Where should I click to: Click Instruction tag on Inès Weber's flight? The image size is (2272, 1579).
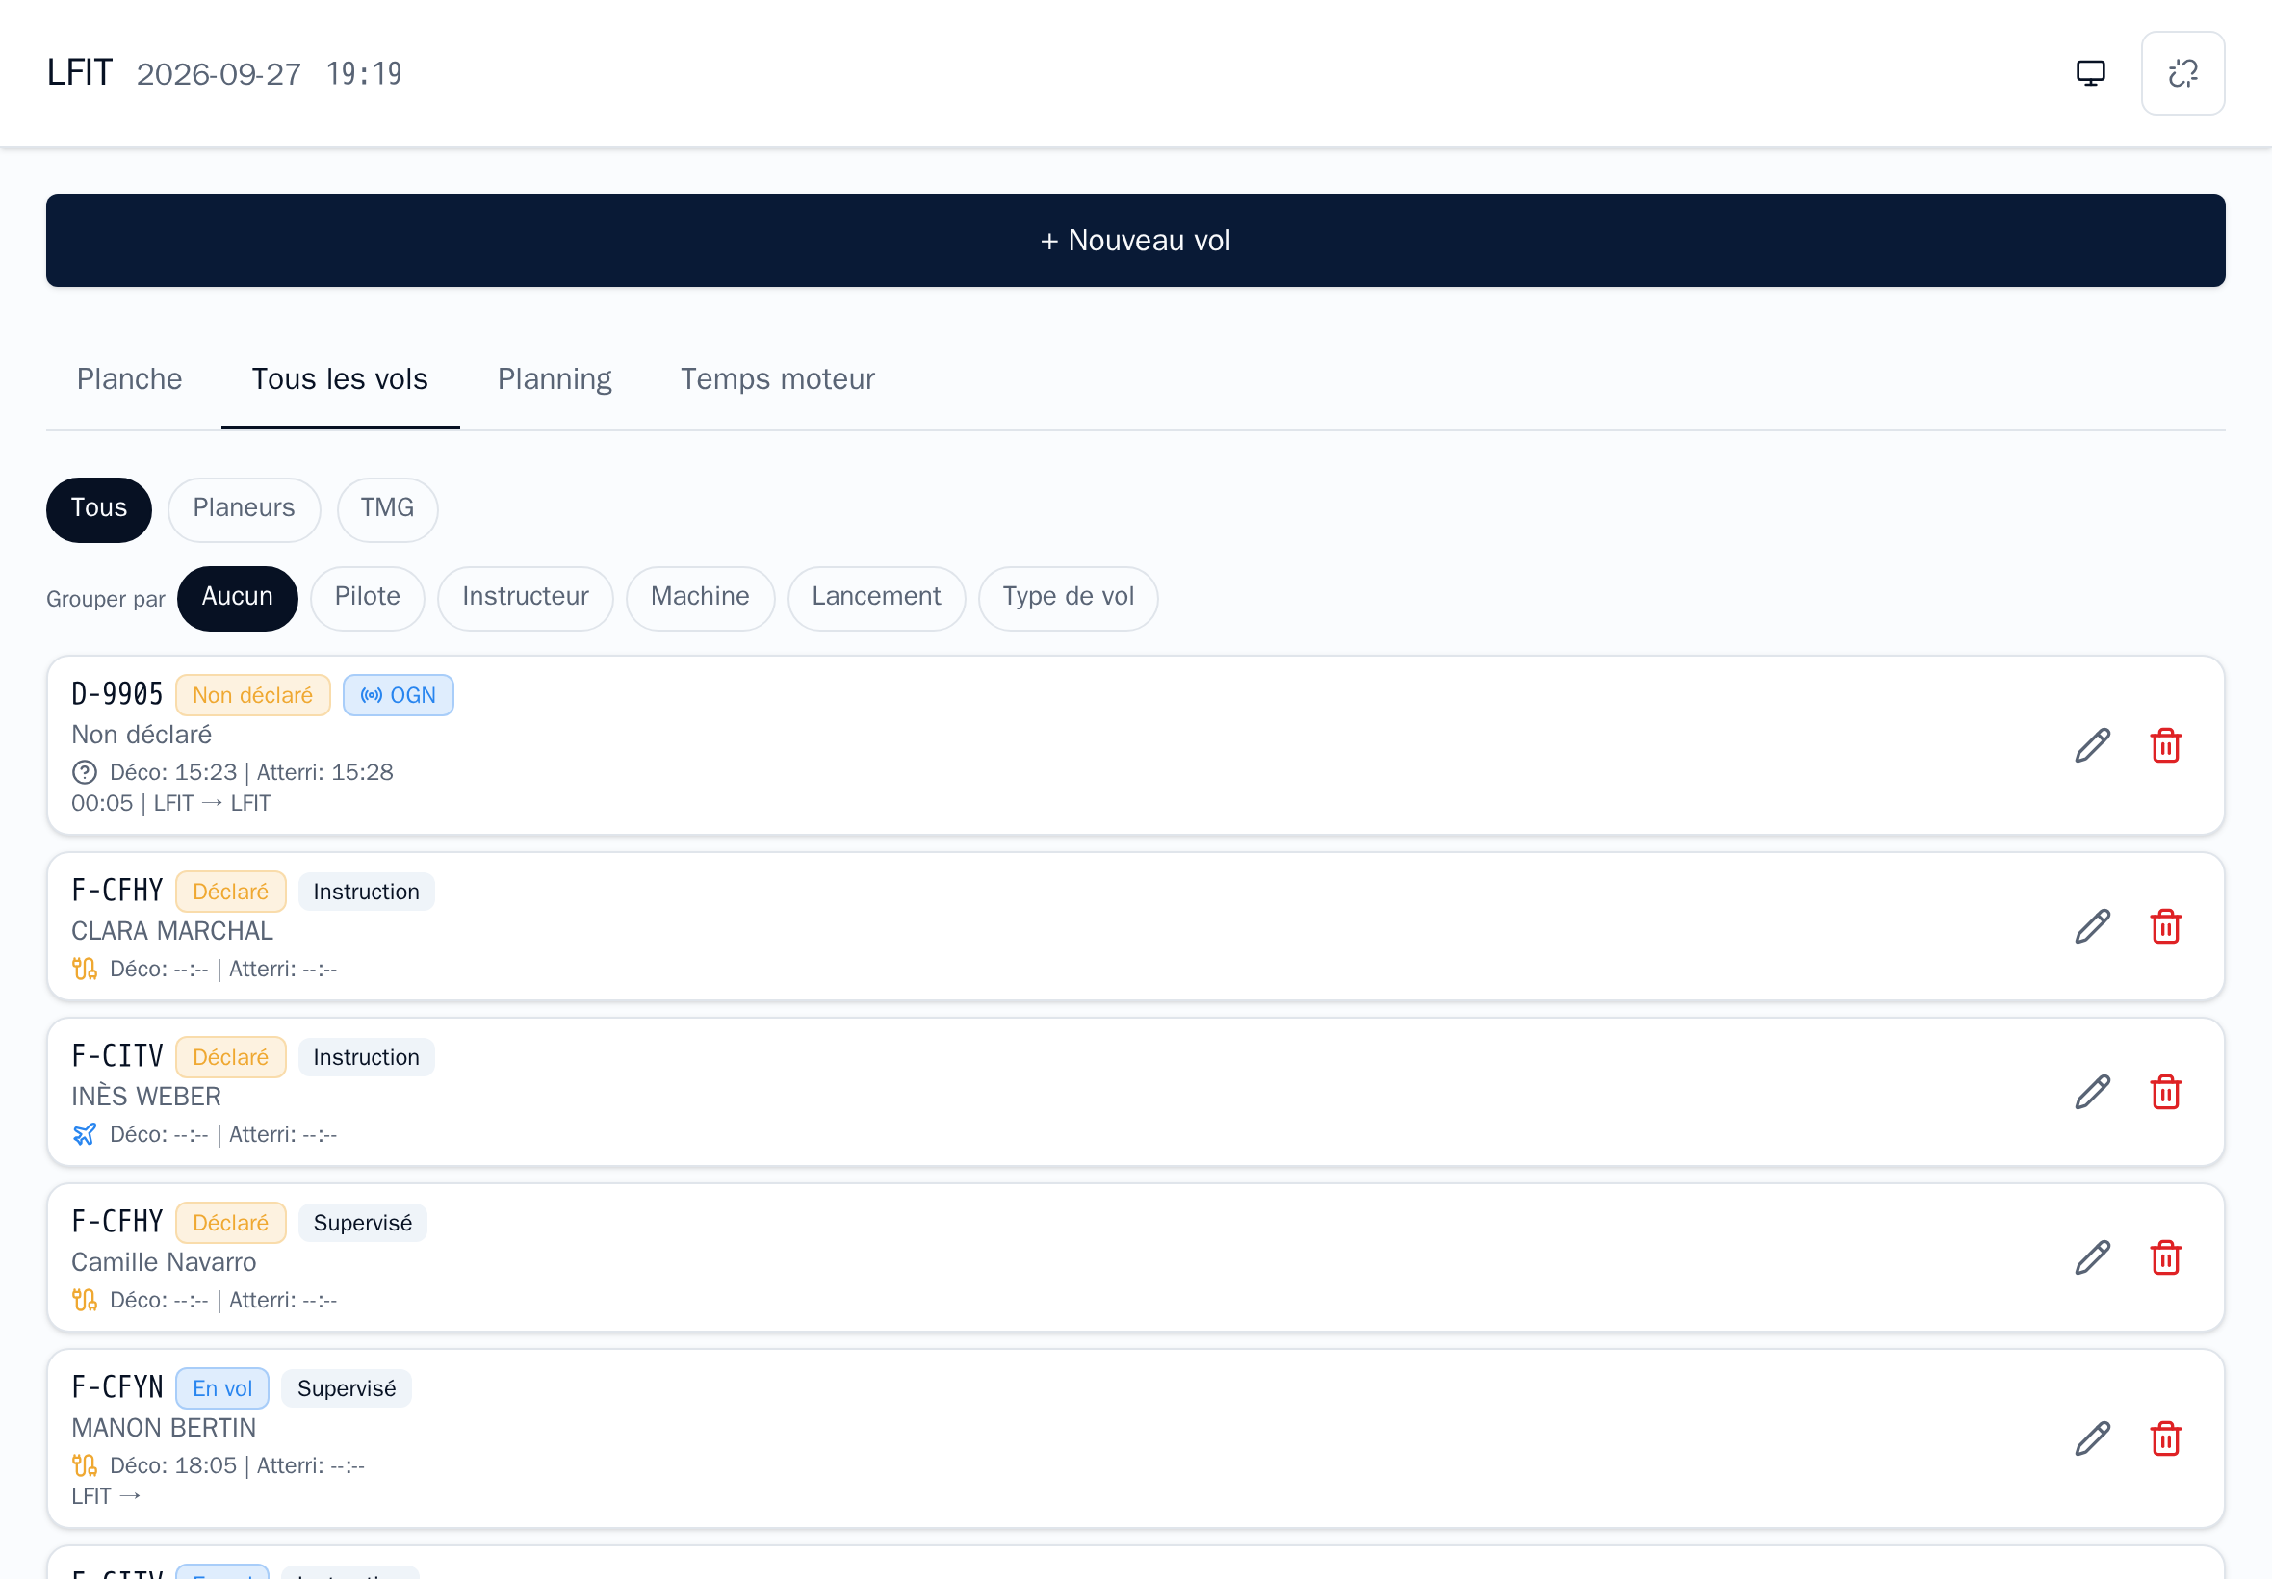[367, 1057]
